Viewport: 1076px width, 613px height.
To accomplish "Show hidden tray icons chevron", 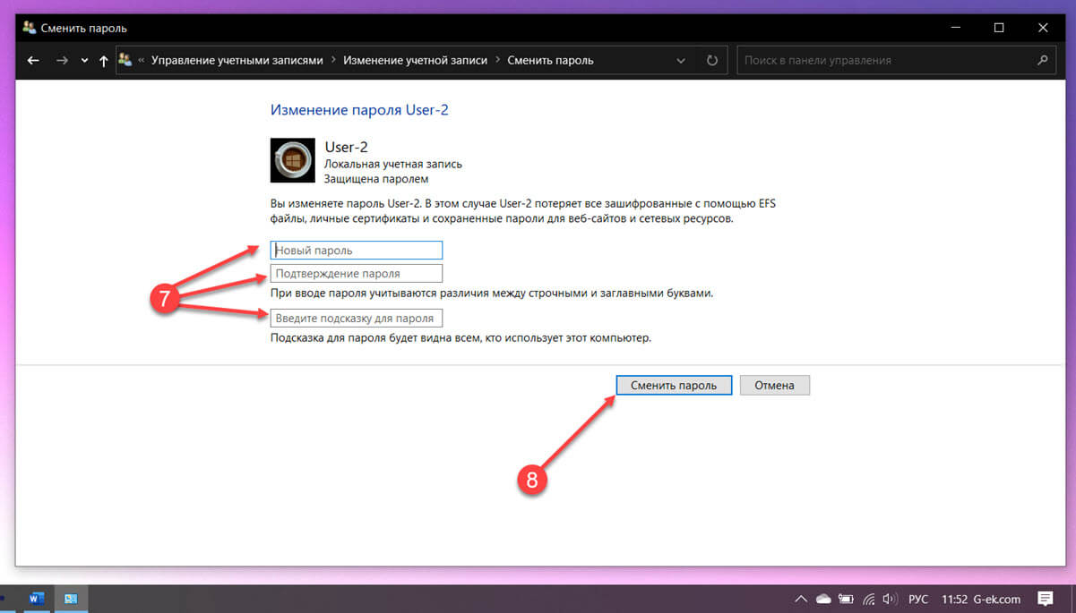I will 801,599.
